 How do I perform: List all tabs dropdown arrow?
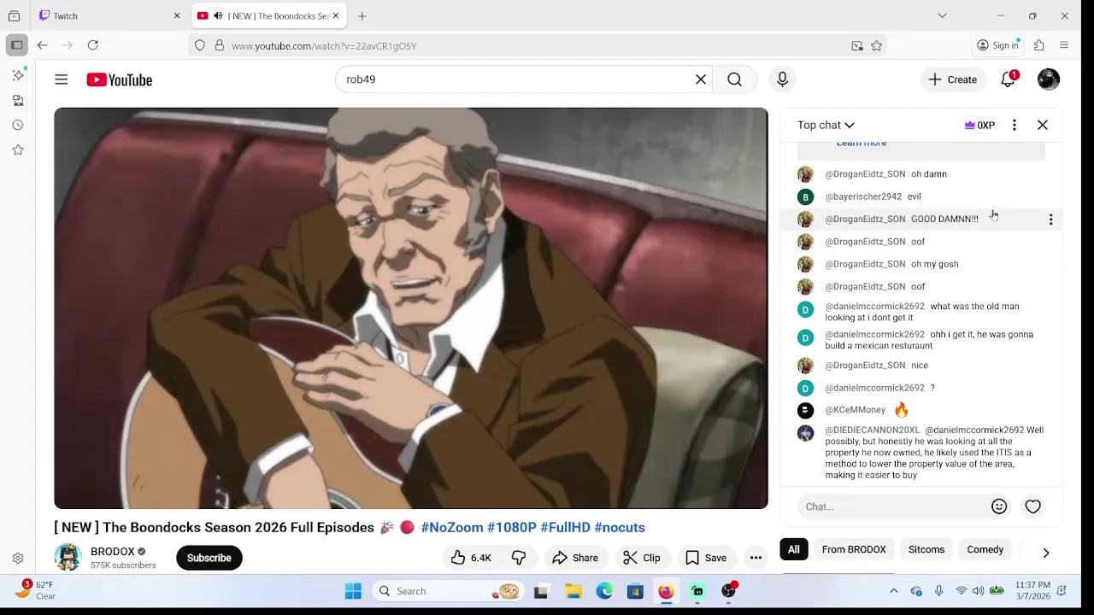tap(942, 15)
